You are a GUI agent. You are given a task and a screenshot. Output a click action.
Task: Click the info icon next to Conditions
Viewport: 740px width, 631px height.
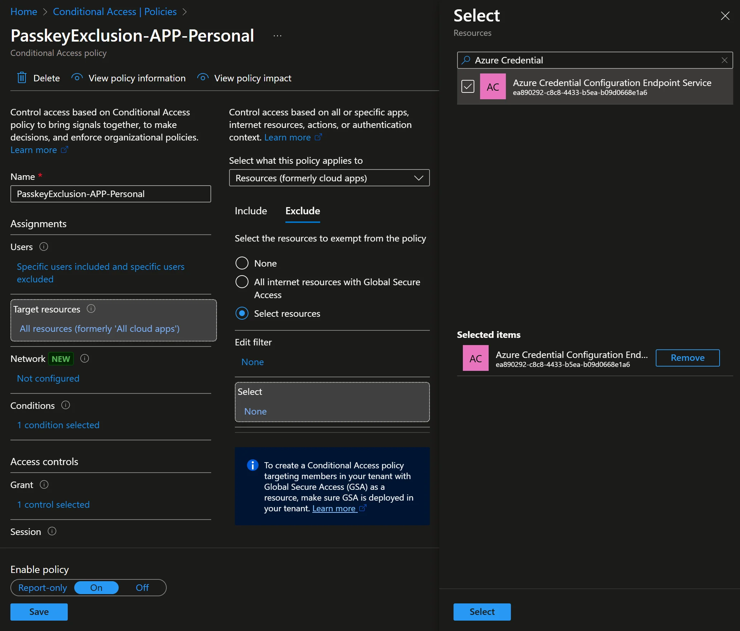point(66,405)
